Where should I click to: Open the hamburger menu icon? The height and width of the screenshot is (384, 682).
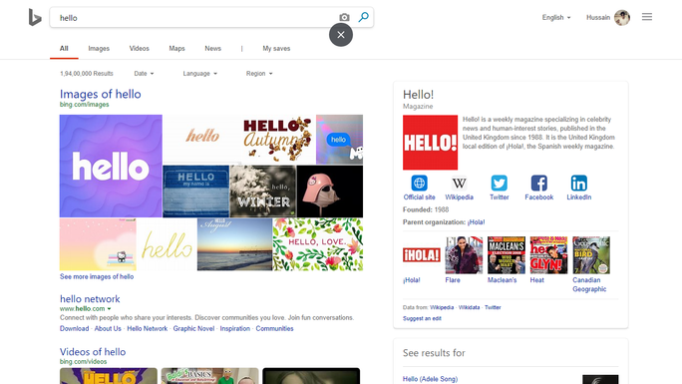pos(647,17)
